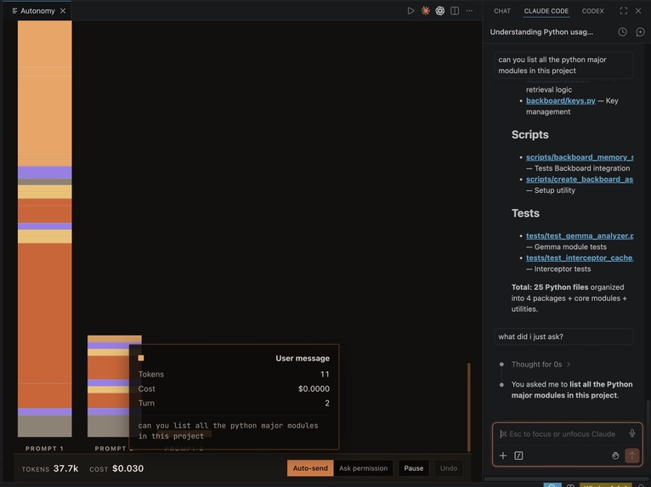The image size is (651, 487).
Task: Click the TOKENS 37.7k readout
Action: [50, 468]
